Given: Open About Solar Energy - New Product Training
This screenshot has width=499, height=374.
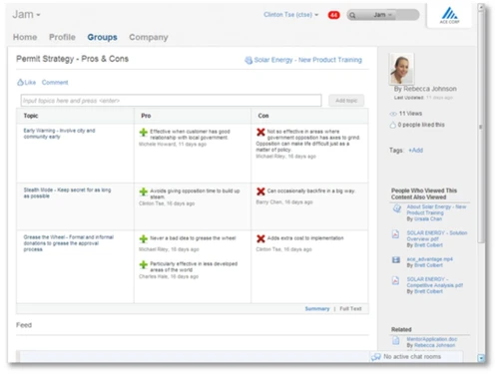Looking at the screenshot, I should (x=436, y=209).
